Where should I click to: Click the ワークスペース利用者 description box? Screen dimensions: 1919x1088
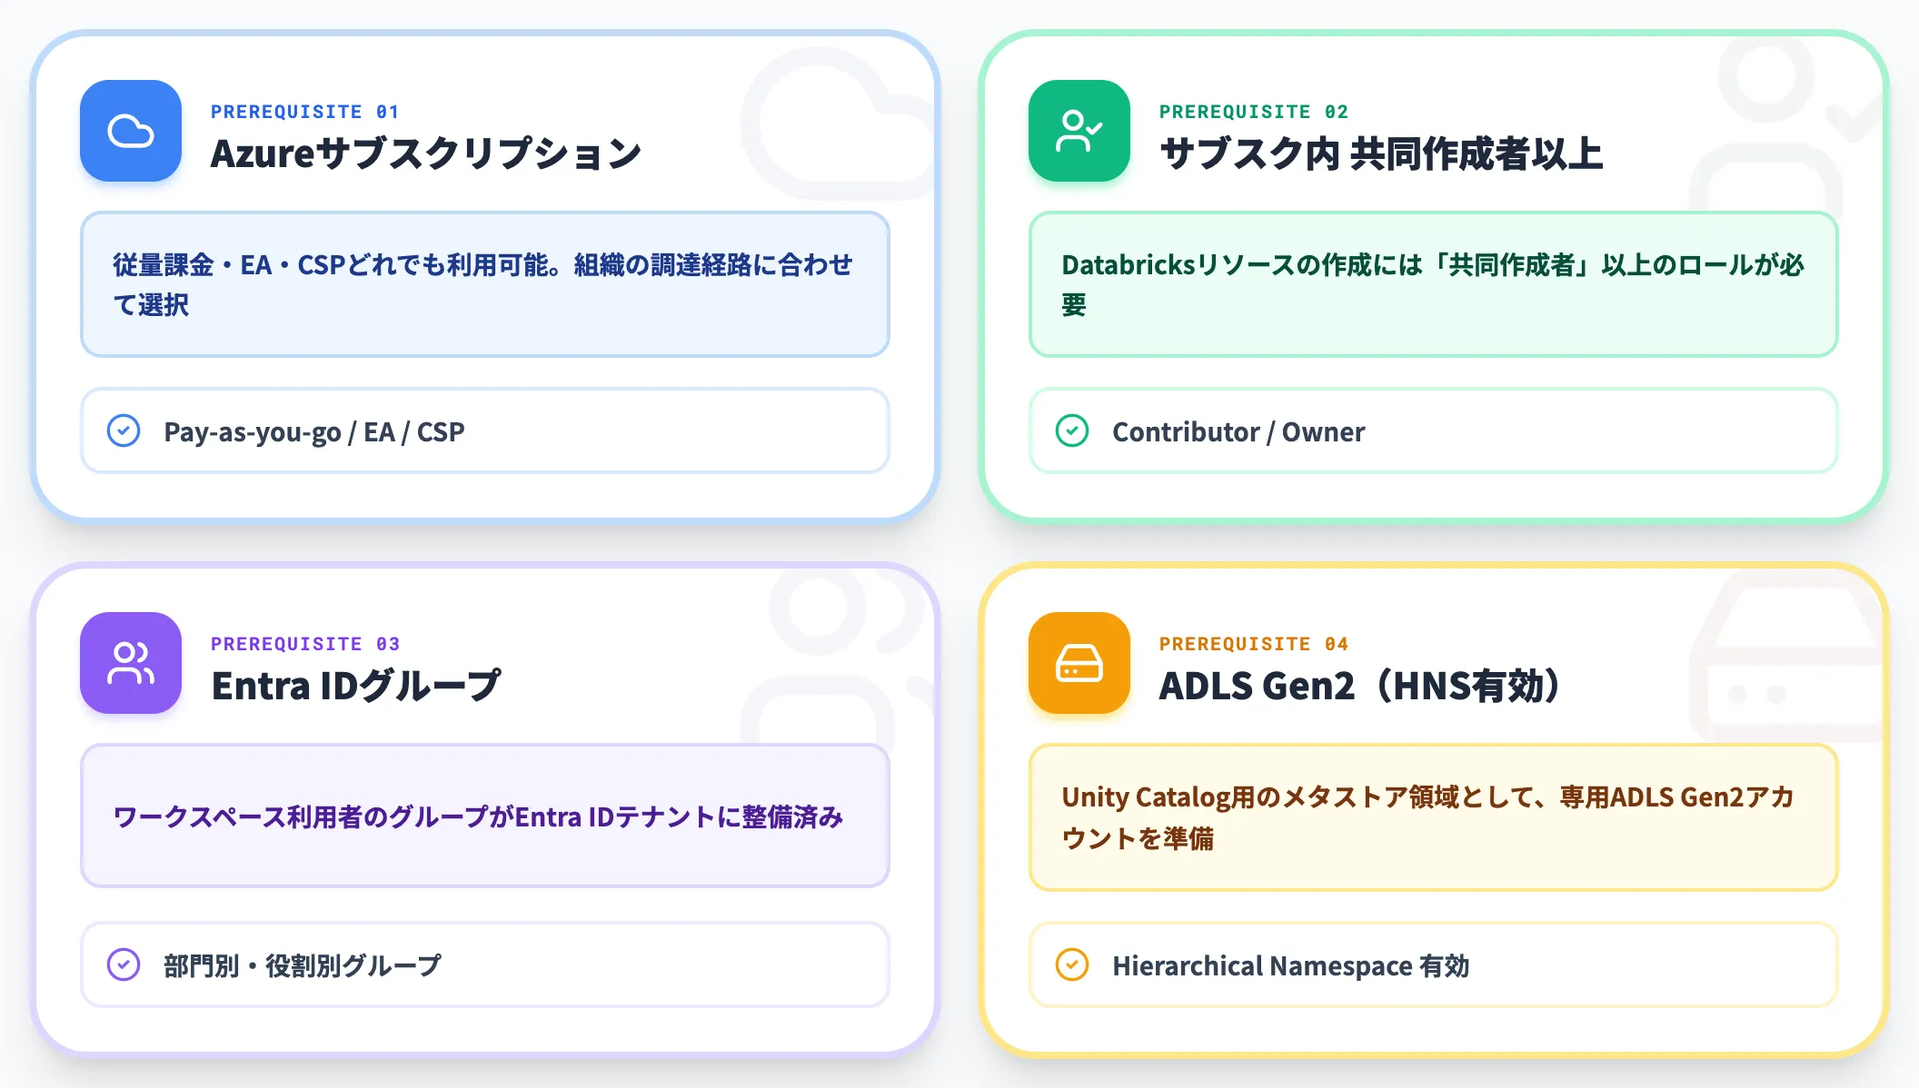(x=485, y=816)
